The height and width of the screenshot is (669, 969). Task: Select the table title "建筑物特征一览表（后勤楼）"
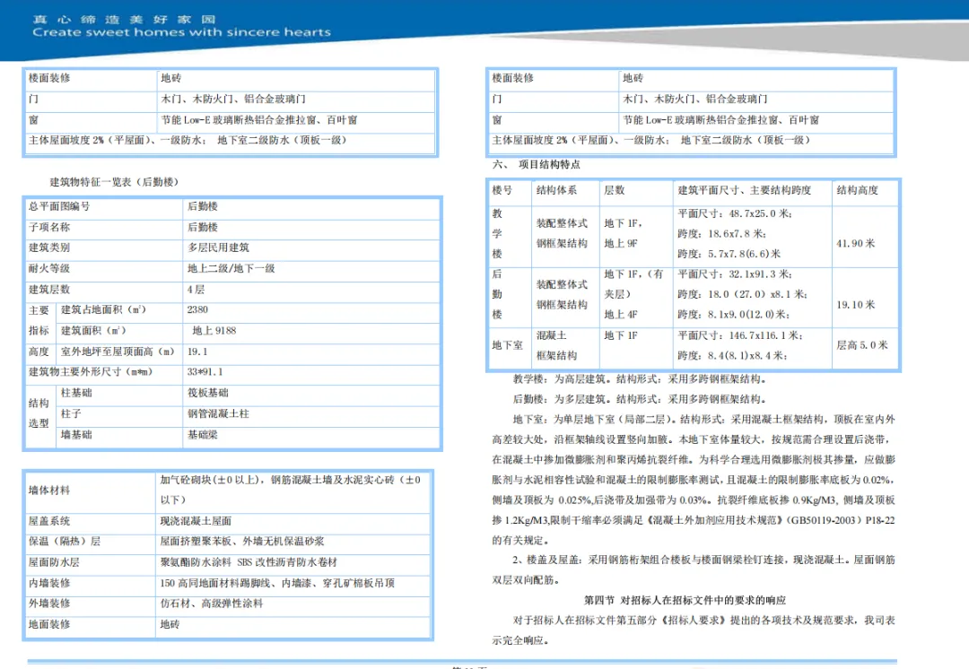click(x=114, y=182)
